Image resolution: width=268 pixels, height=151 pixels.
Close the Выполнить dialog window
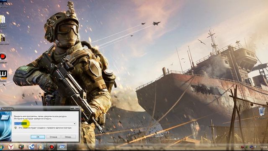[75, 108]
